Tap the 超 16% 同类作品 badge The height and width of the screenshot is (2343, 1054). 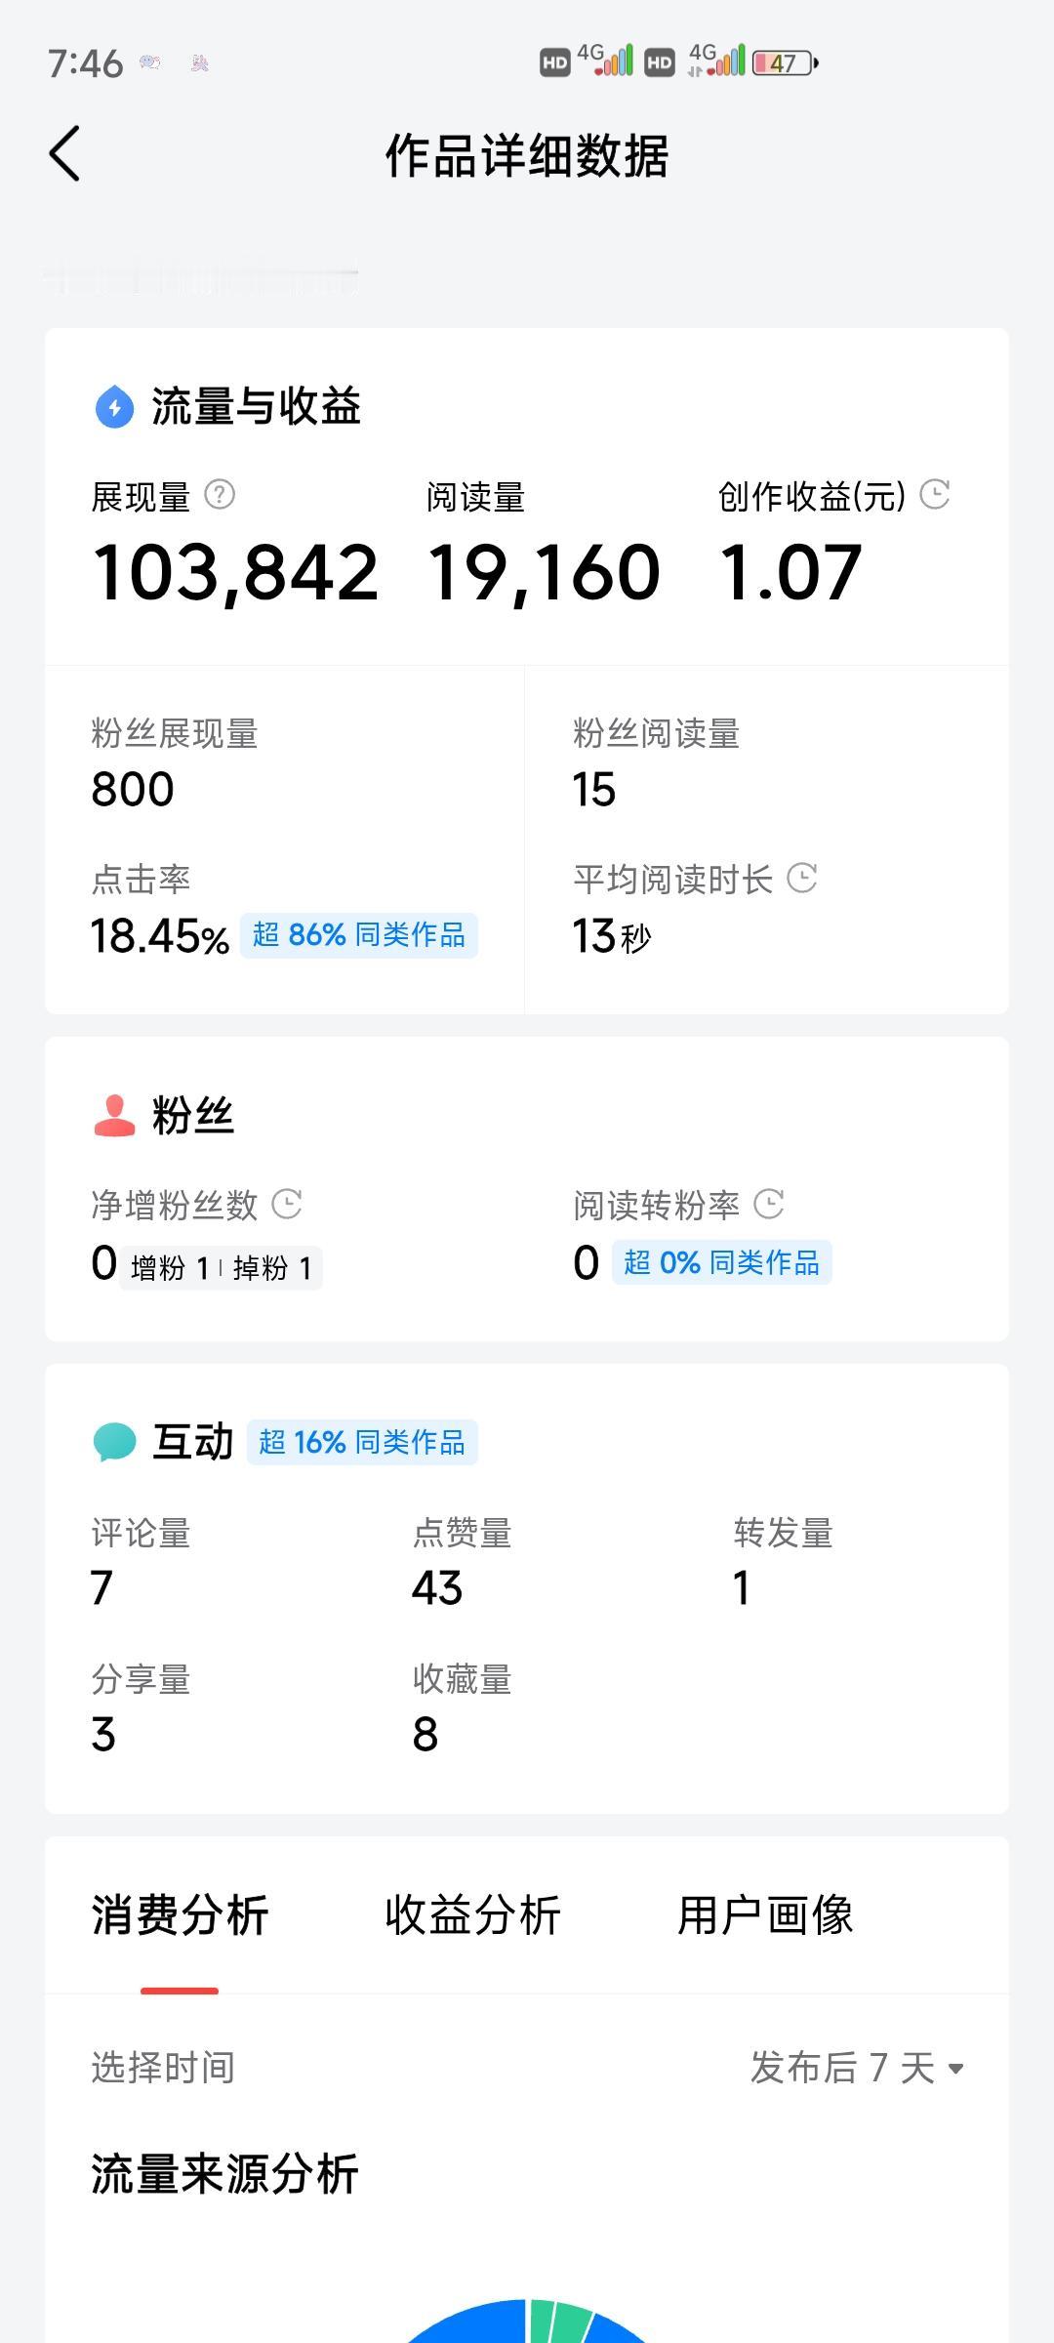coord(362,1442)
